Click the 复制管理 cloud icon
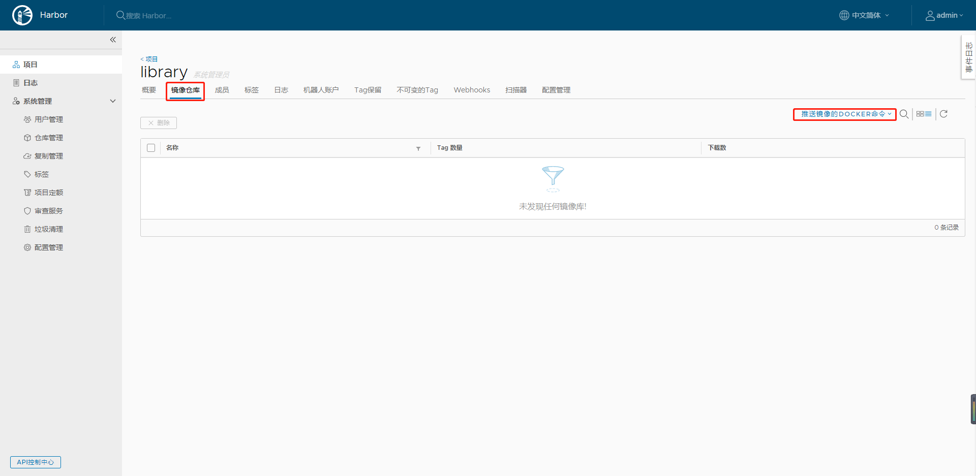The height and width of the screenshot is (476, 976). (27, 156)
